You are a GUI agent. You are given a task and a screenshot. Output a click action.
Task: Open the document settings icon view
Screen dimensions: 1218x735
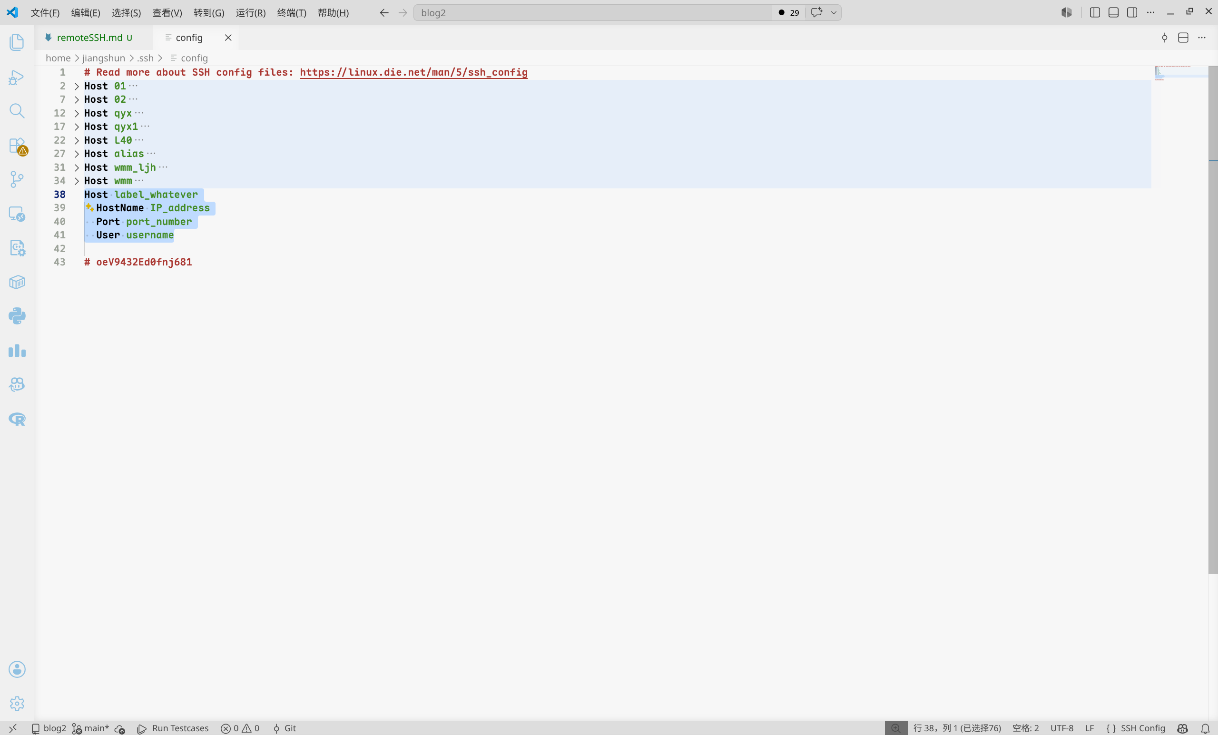pyautogui.click(x=17, y=248)
